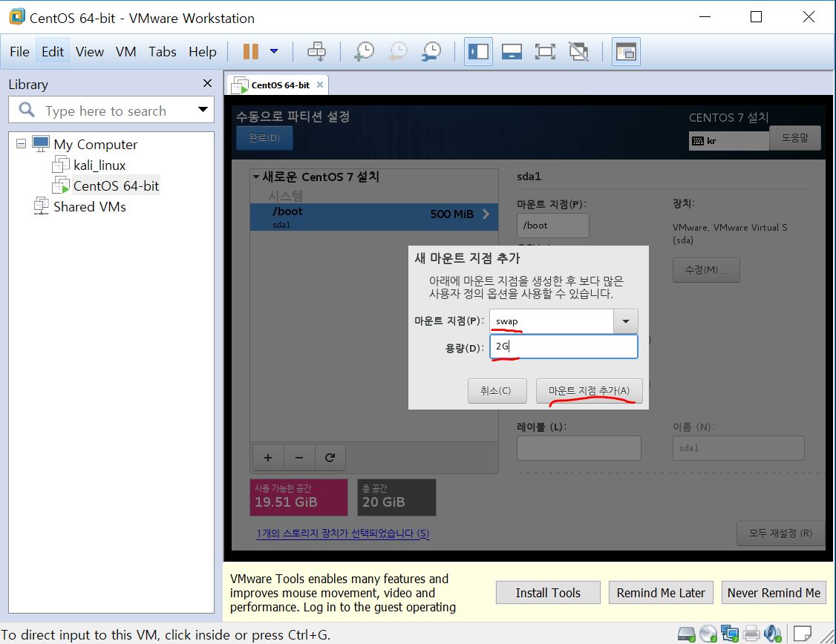Open the storage devices selected link
This screenshot has width=836, height=644.
tap(343, 533)
